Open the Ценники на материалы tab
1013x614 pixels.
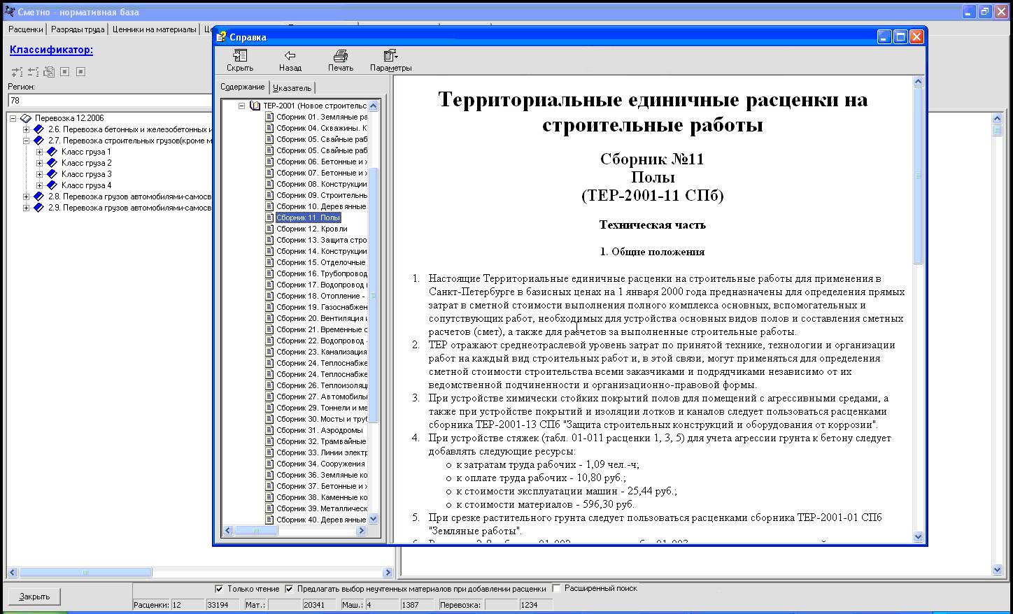coord(154,29)
